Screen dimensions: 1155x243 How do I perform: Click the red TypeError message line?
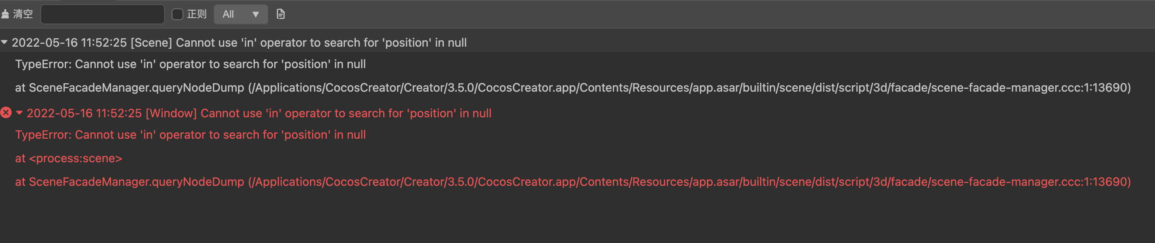tap(190, 135)
